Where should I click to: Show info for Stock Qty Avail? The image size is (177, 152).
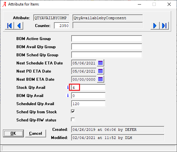point(68,87)
